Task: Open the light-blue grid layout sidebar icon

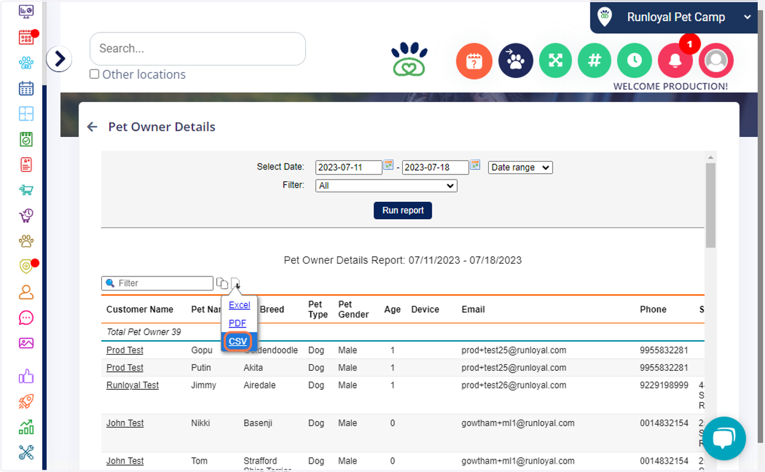Action: tap(26, 113)
